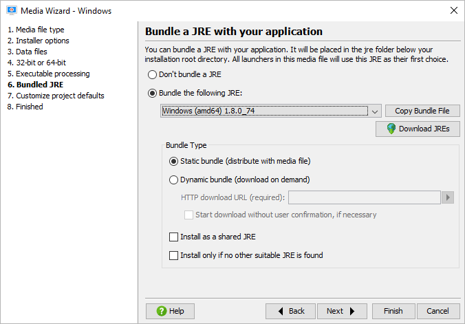465x324 pixels.
Task: Enable "Install as a shared JRE" checkbox
Action: (x=173, y=237)
